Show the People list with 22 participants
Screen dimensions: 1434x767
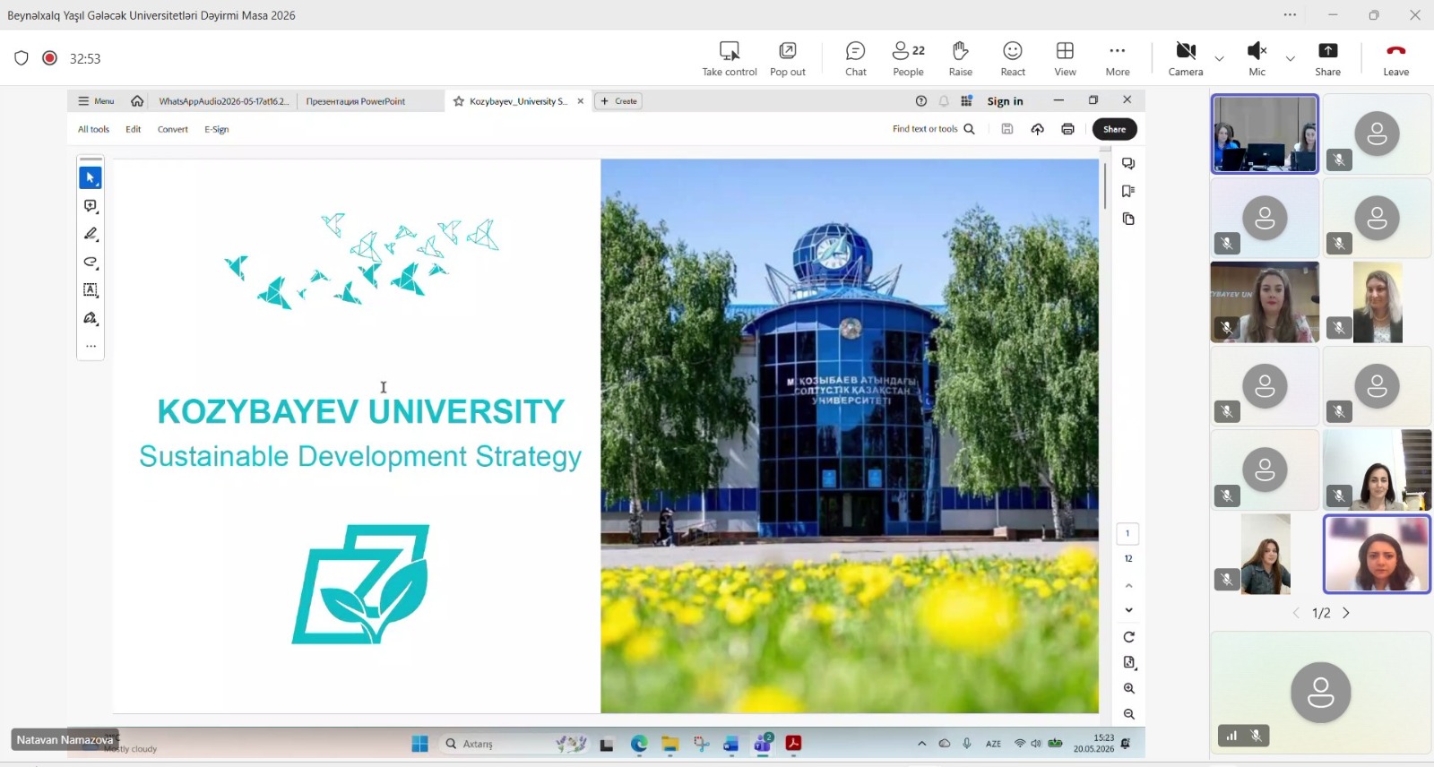pyautogui.click(x=908, y=59)
